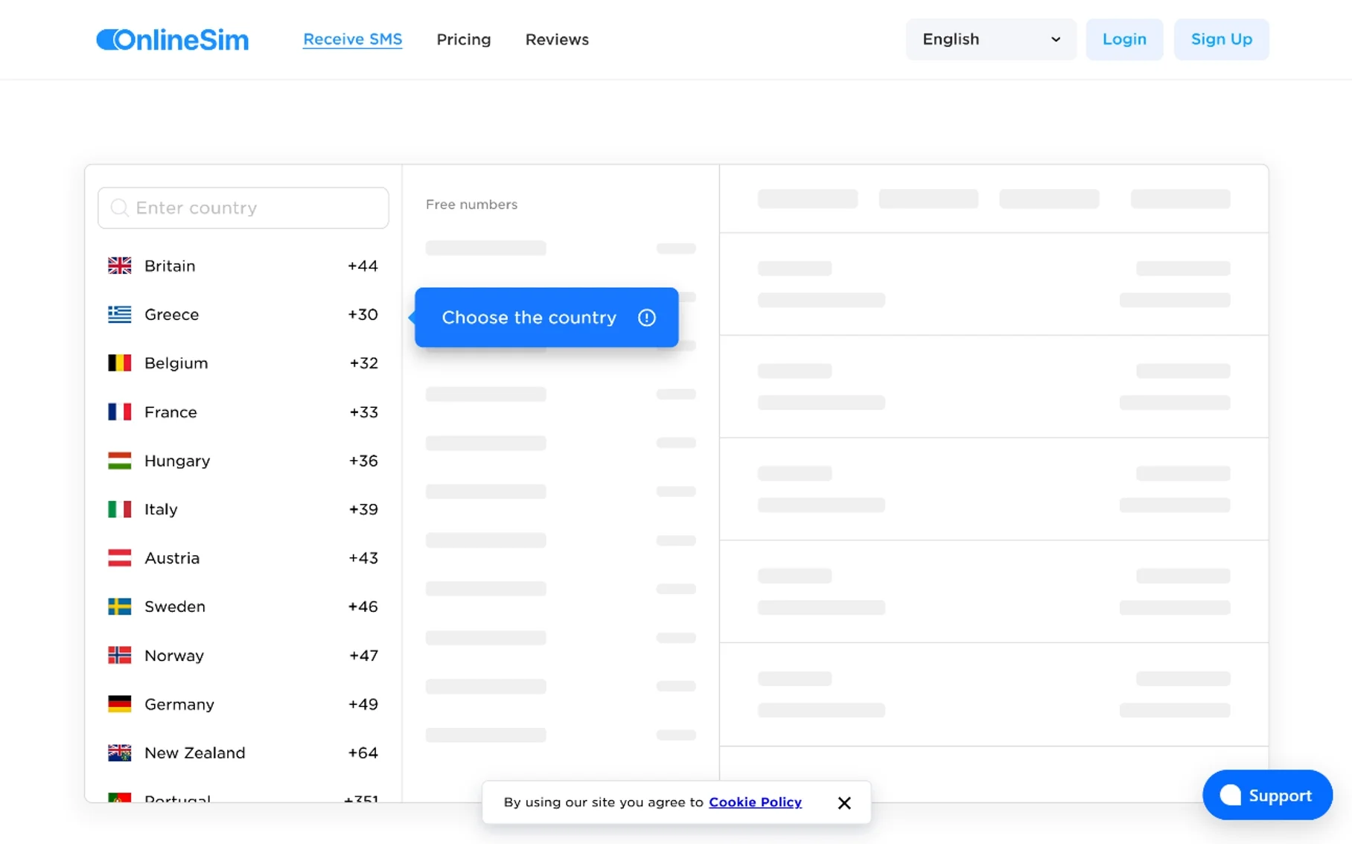The image size is (1352, 844).
Task: Click the Britain flag icon
Action: tap(119, 266)
